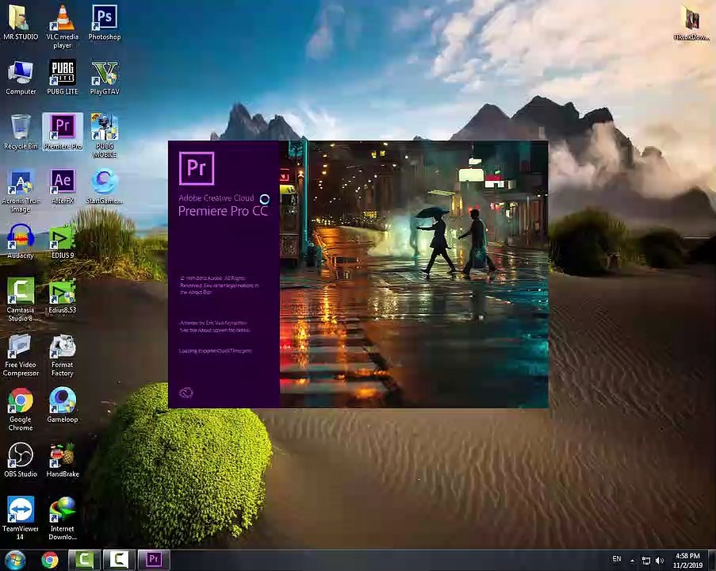The image size is (716, 571).
Task: Launch the AfterFX shortcut
Action: 63,187
